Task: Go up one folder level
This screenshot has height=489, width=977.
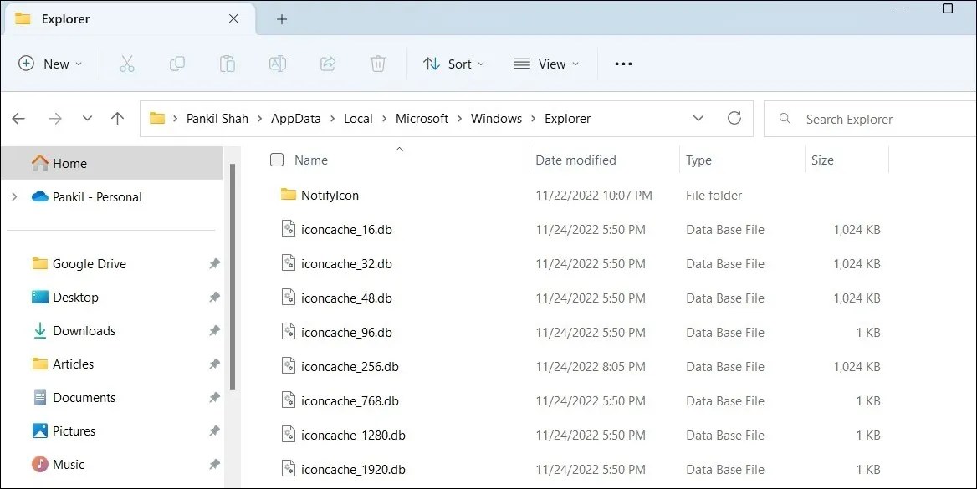Action: (117, 119)
